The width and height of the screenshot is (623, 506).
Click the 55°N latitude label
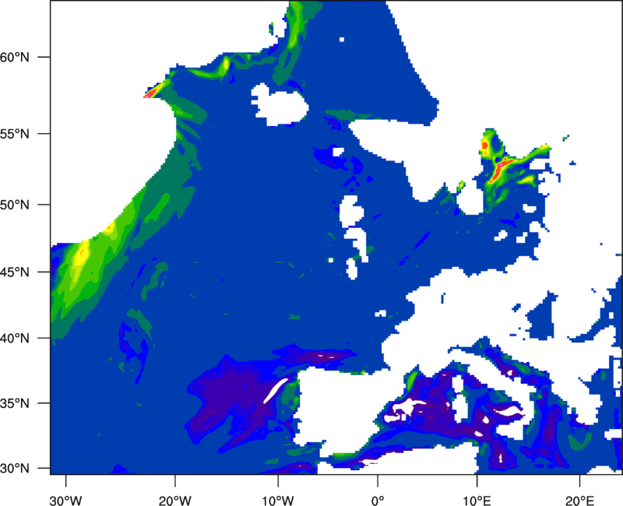point(15,134)
